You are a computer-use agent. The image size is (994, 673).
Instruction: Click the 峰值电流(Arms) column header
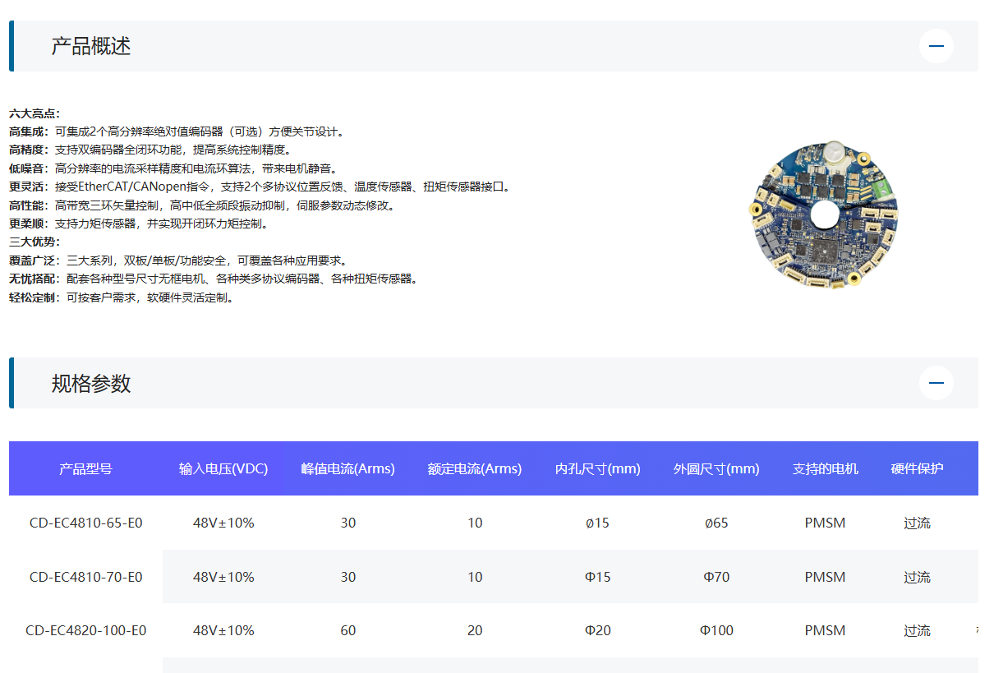[x=347, y=468]
